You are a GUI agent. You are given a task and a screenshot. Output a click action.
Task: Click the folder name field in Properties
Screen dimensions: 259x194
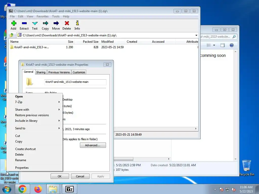[x=75, y=82]
